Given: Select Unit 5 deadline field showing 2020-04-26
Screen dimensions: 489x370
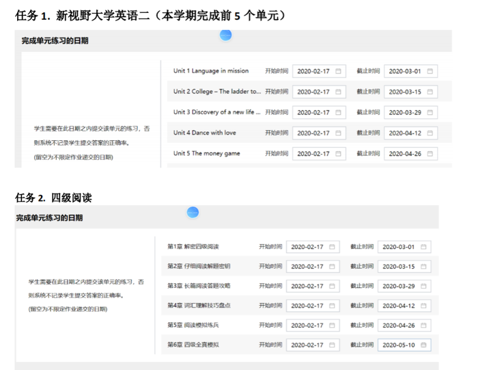Looking at the screenshot, I should pyautogui.click(x=406, y=154).
